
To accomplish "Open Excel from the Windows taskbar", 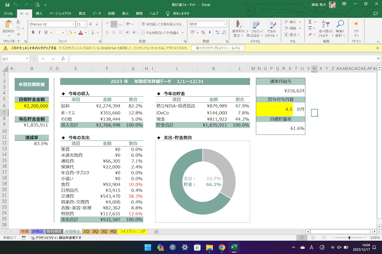I will click(234, 247).
